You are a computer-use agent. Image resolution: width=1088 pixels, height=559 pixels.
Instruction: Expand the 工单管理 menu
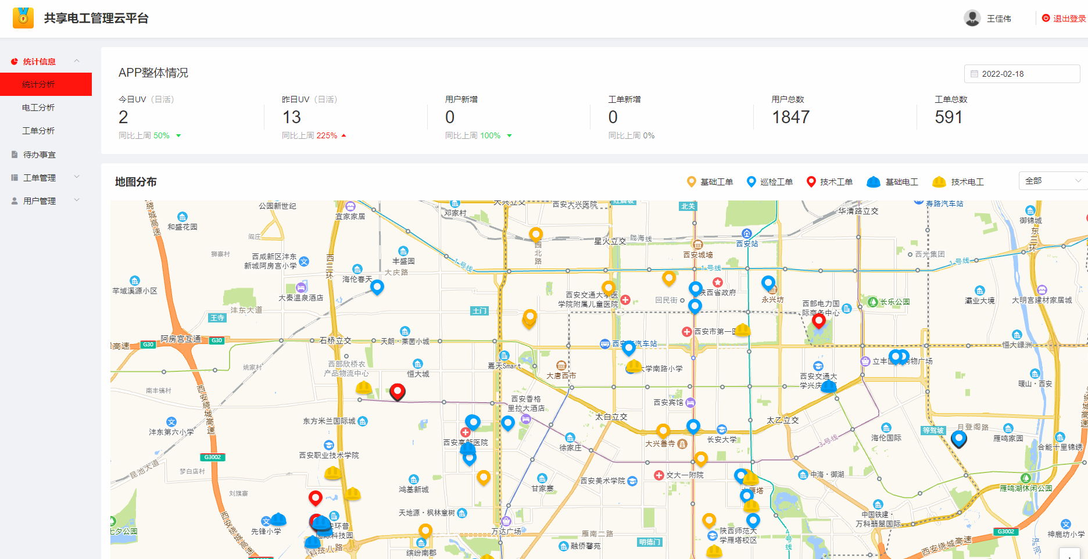pos(46,178)
